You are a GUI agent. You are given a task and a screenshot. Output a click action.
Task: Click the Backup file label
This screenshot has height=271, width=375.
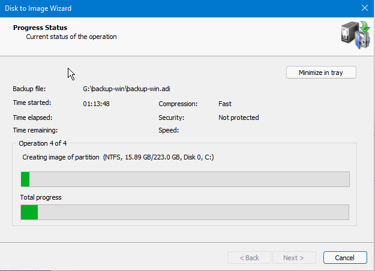coord(29,89)
